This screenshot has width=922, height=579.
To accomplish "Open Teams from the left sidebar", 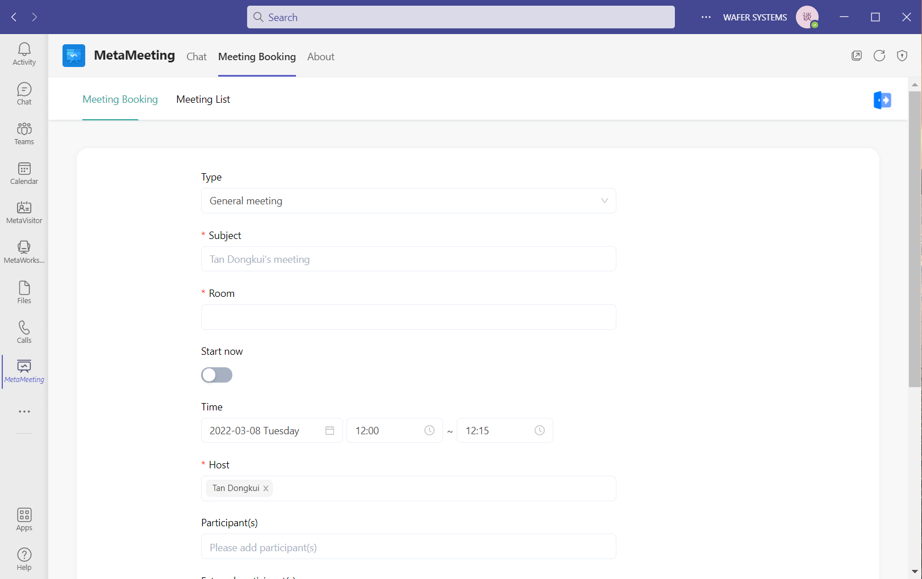I will click(24, 134).
